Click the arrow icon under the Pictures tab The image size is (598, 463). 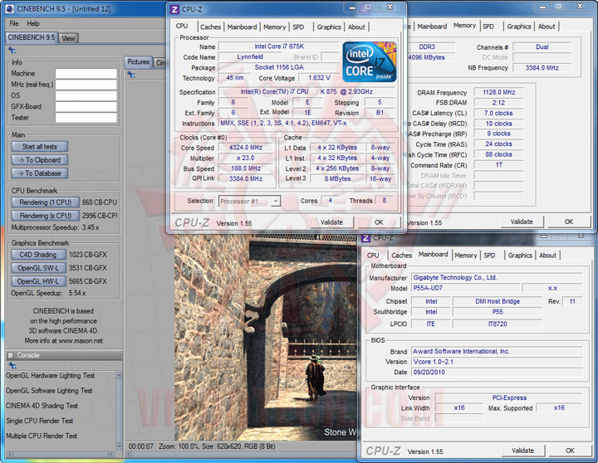132,74
